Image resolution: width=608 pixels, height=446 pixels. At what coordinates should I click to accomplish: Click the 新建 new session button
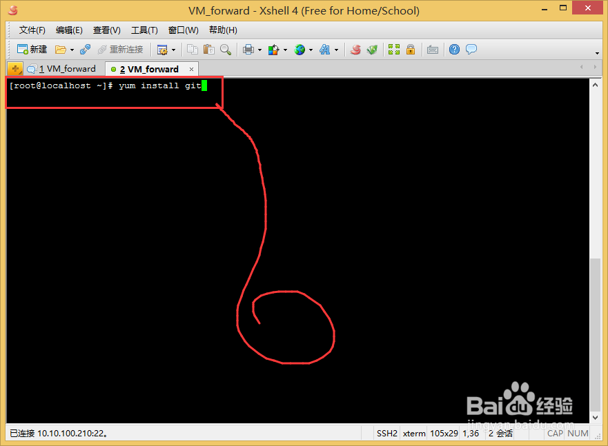coord(32,49)
